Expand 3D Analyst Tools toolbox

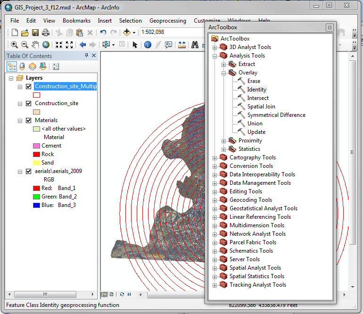[214, 48]
